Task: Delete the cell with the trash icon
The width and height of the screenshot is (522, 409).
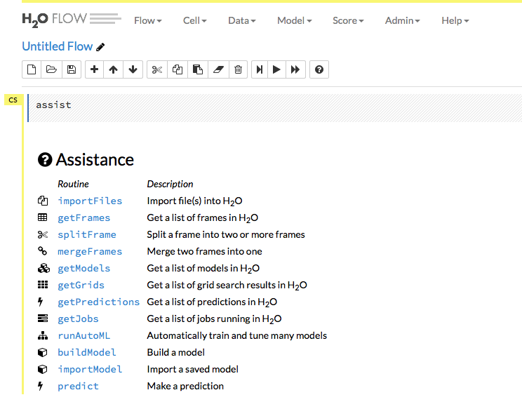Action: pyautogui.click(x=238, y=69)
